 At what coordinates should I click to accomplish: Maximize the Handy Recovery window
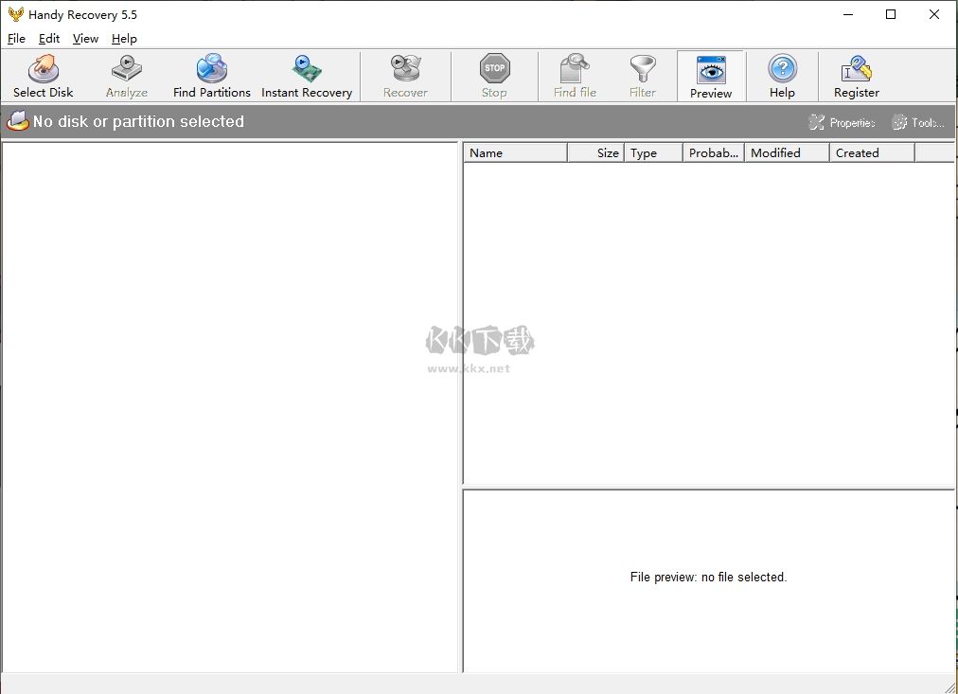[x=891, y=14]
